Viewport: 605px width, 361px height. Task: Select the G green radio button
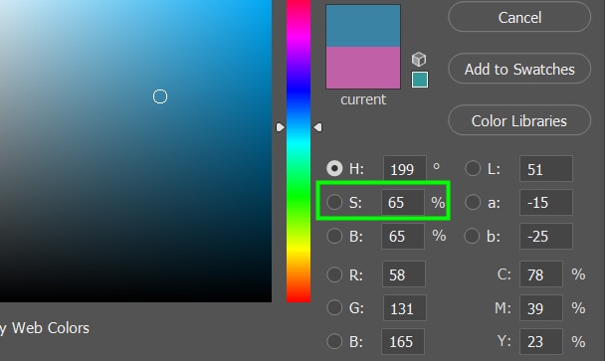pyautogui.click(x=334, y=307)
